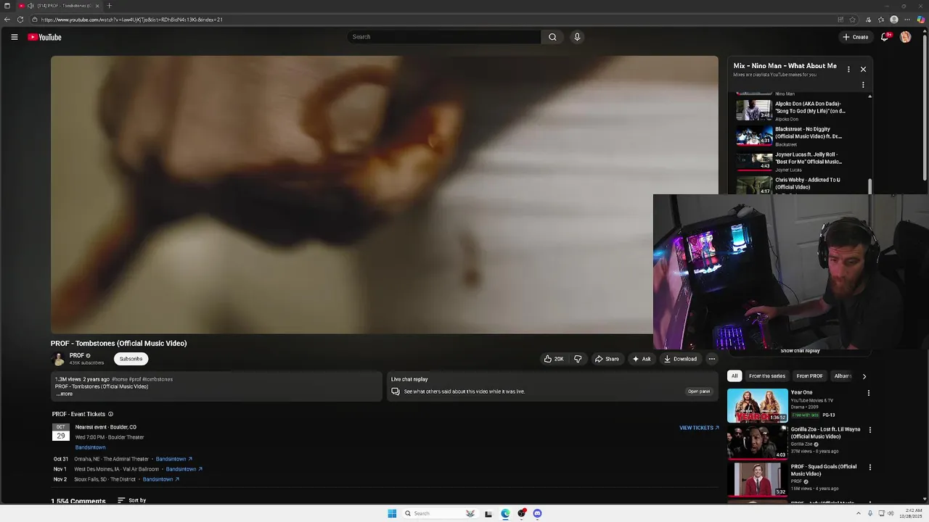Open Copilot in Edge toolbar
This screenshot has width=929, height=522.
[x=920, y=20]
